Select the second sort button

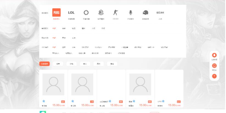click(x=58, y=64)
